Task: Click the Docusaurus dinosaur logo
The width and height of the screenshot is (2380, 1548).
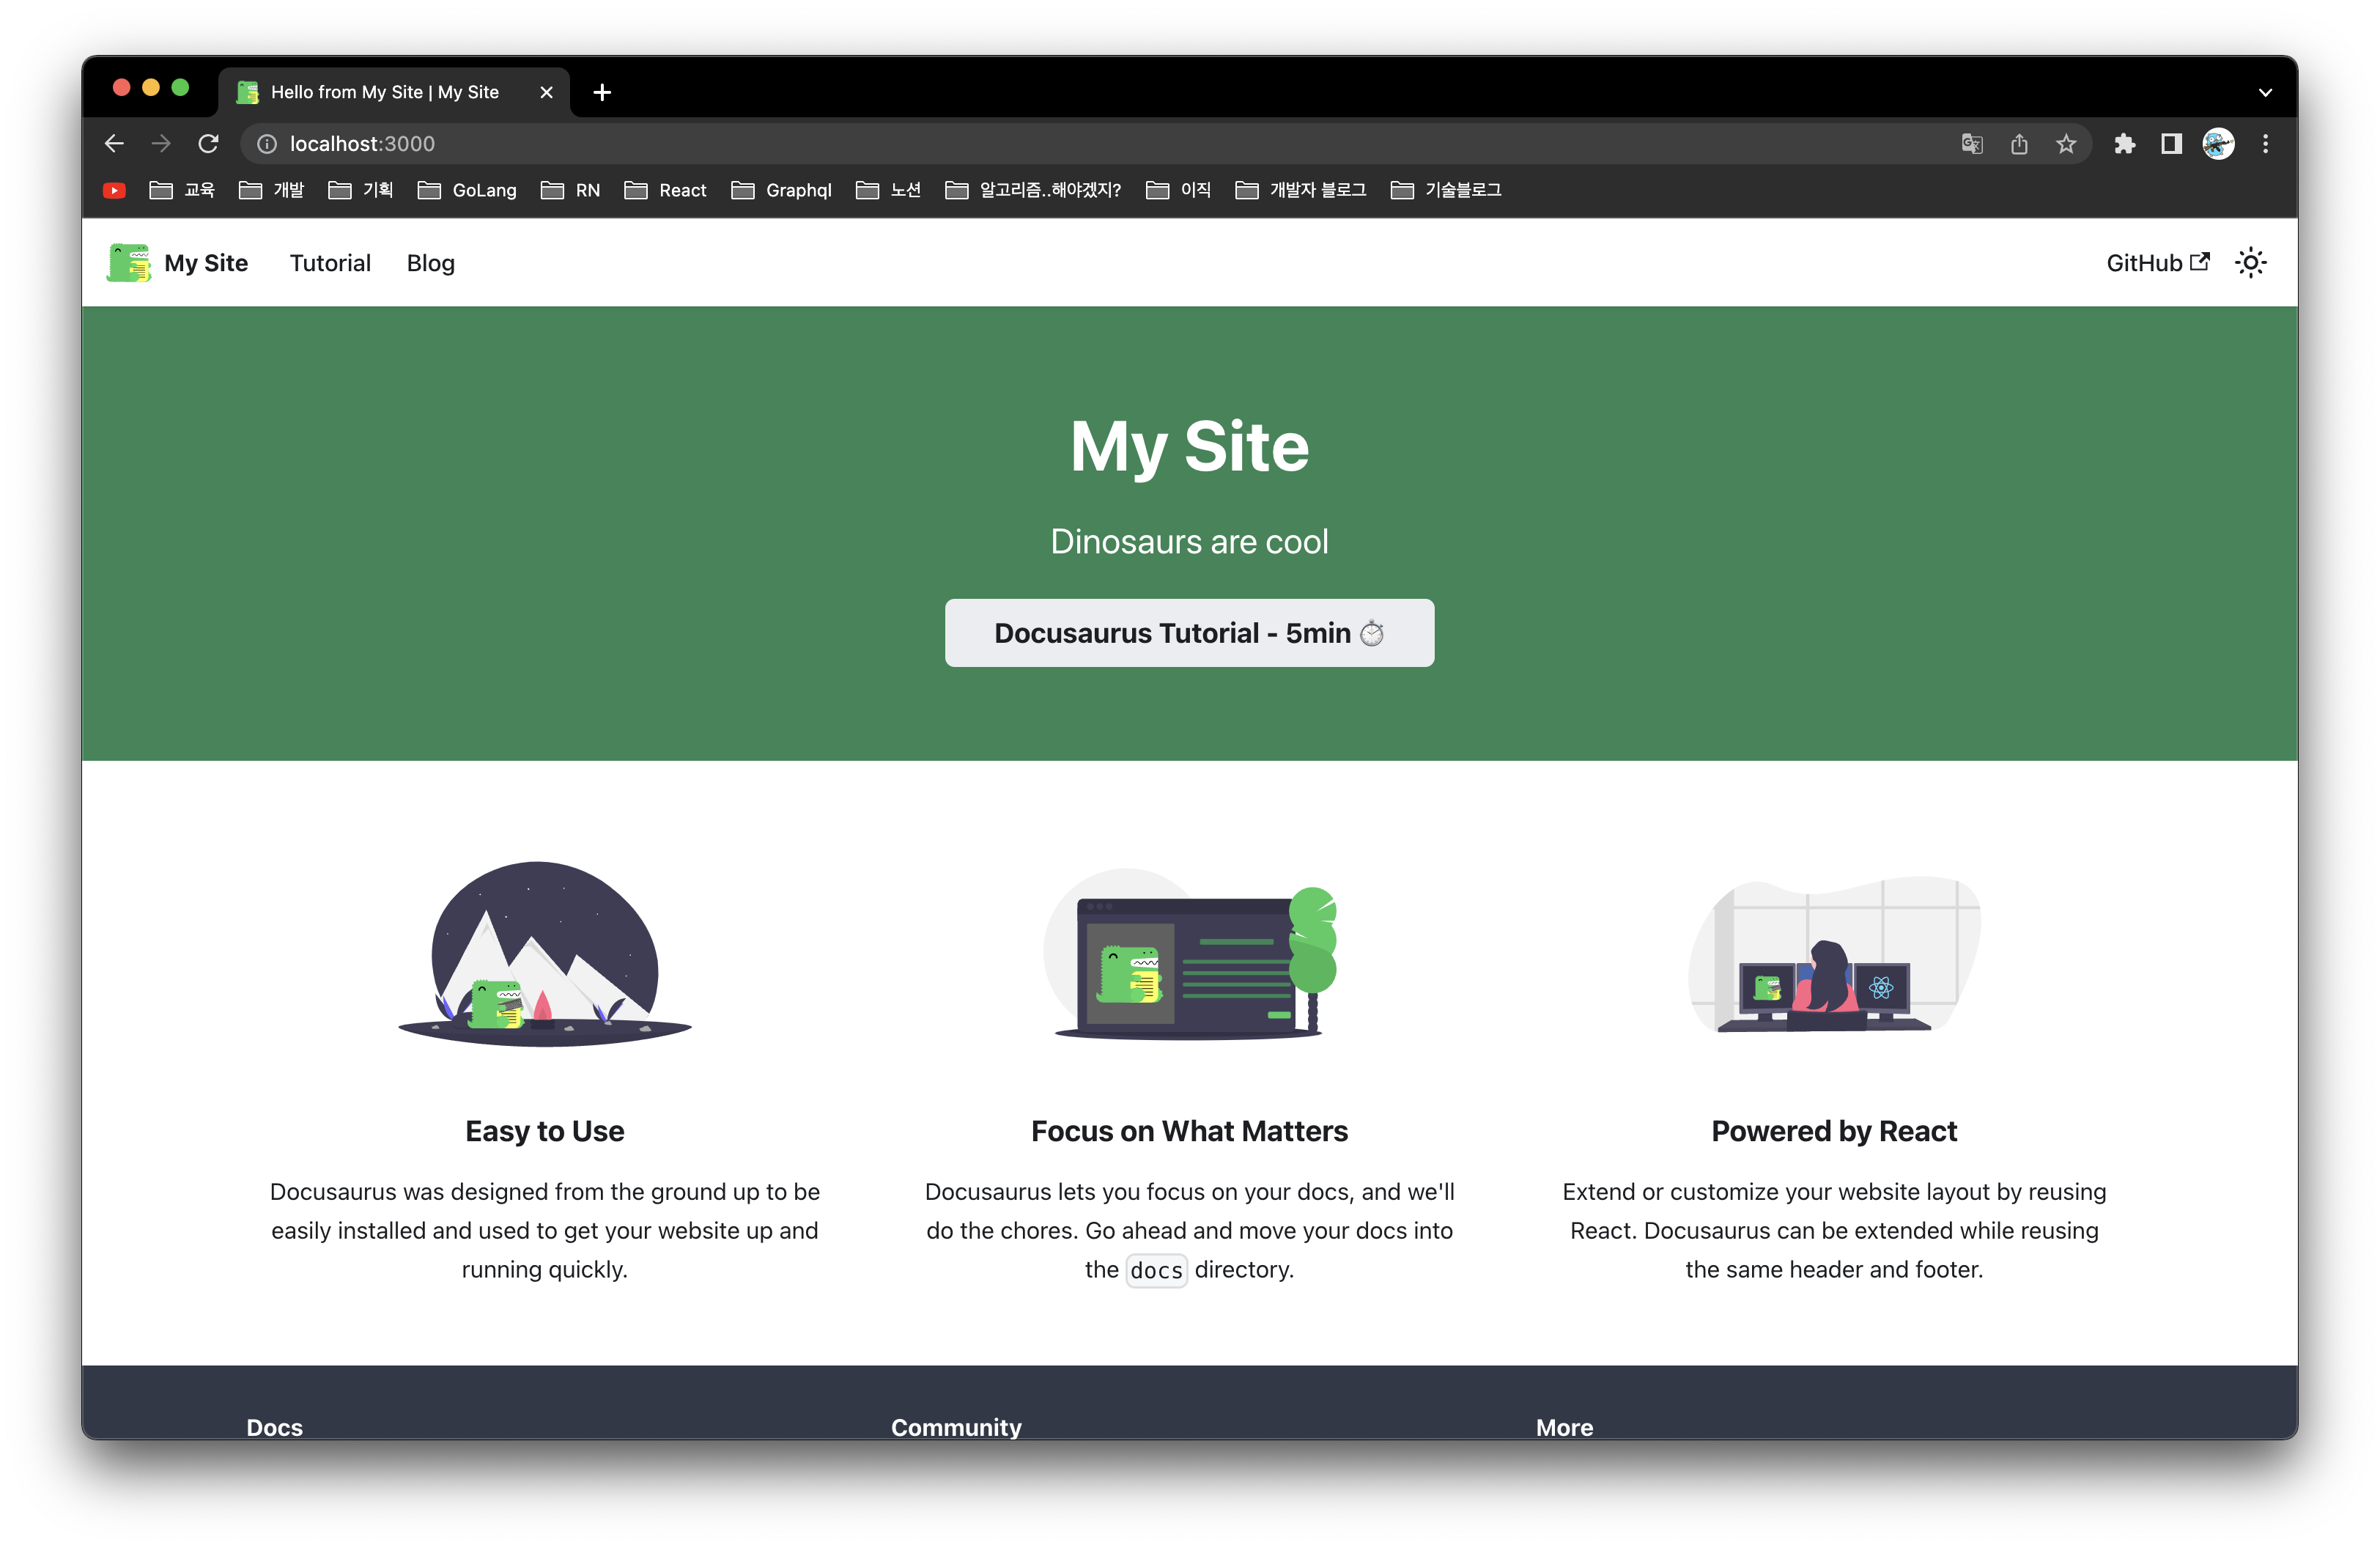Action: [x=129, y=263]
